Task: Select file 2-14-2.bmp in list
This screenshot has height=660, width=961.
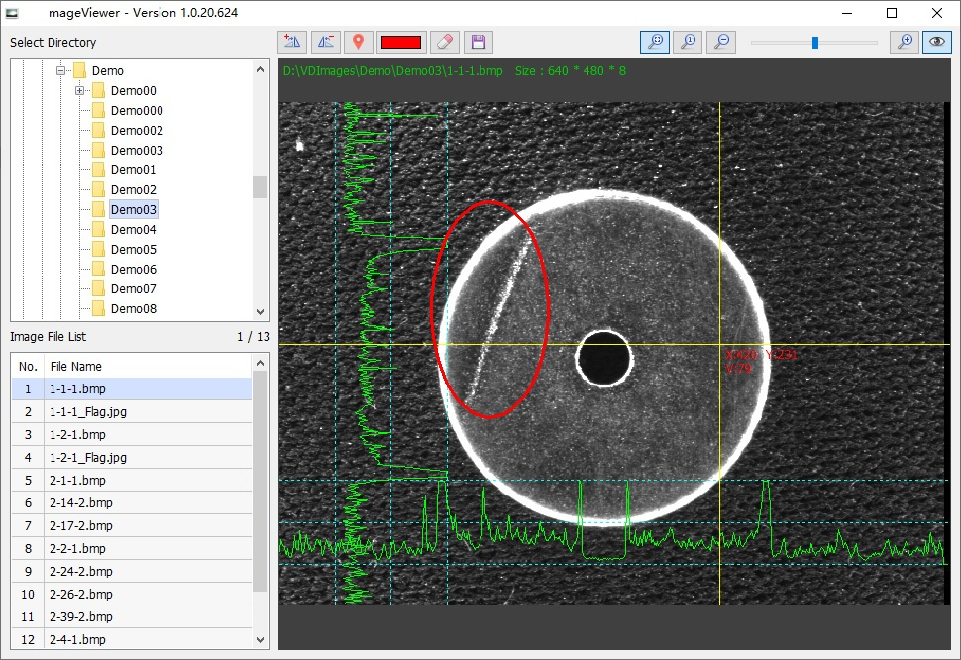Action: tap(81, 503)
